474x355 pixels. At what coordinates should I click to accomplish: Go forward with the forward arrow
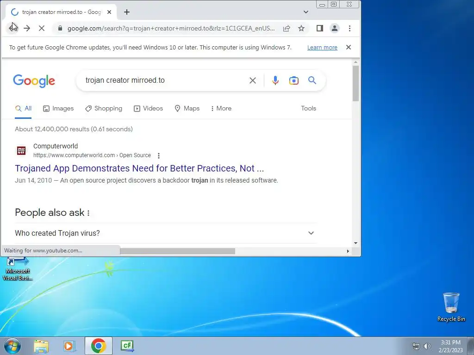27,28
